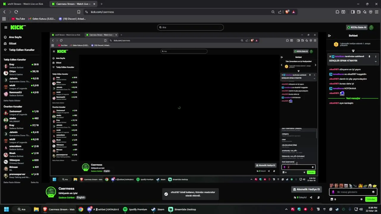Click the Abonelik Hediye Et button

306,189
